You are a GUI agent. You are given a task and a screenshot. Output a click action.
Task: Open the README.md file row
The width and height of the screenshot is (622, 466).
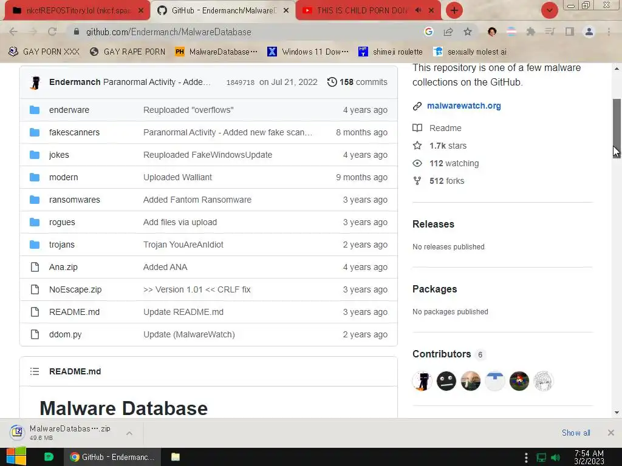(209, 312)
